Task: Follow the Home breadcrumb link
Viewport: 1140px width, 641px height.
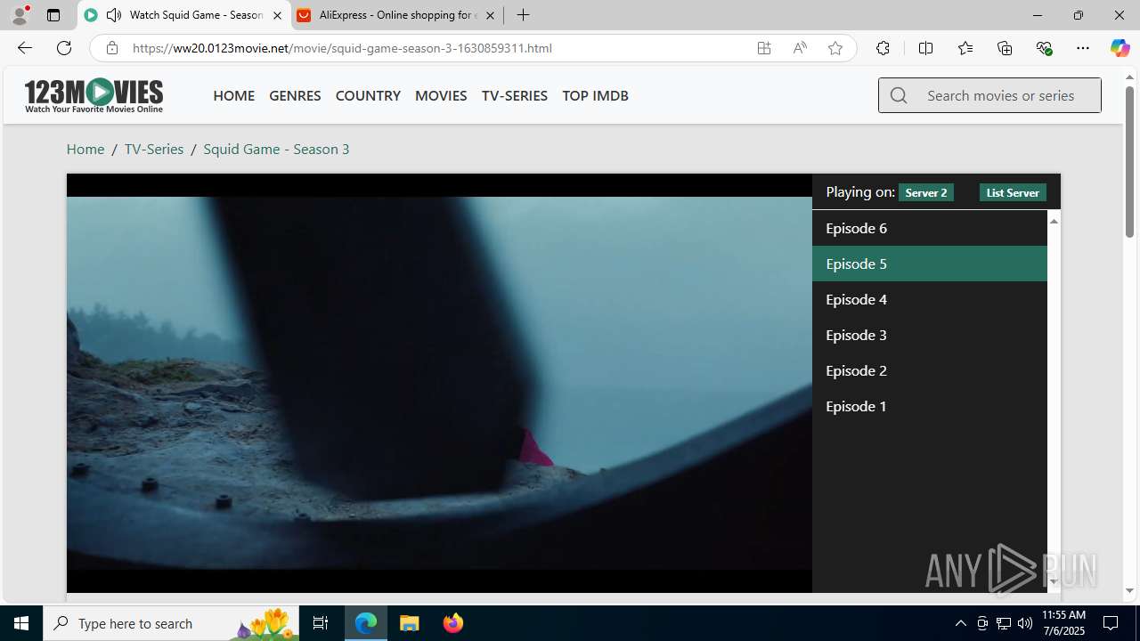Action: tap(85, 149)
